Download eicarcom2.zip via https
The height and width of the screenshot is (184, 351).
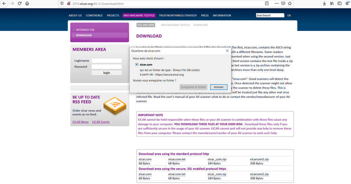pos(259,174)
